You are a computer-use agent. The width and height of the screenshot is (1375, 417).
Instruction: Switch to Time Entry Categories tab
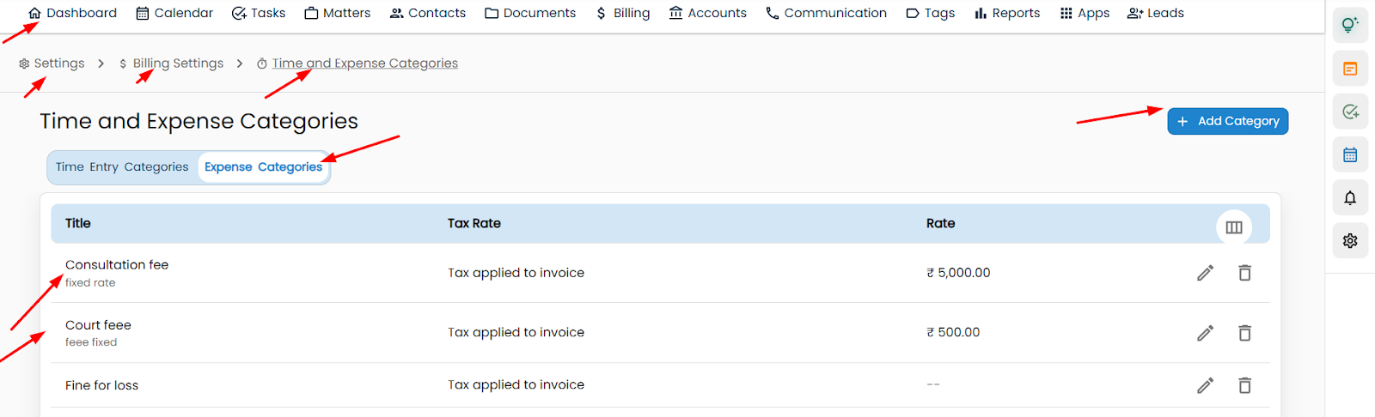click(122, 167)
